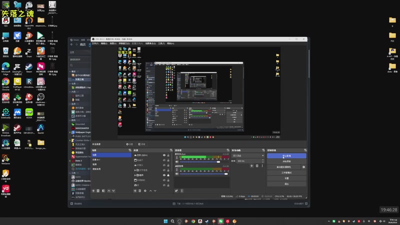Open Google Chrome desktop icon
The width and height of the screenshot is (400, 225).
click(5, 83)
